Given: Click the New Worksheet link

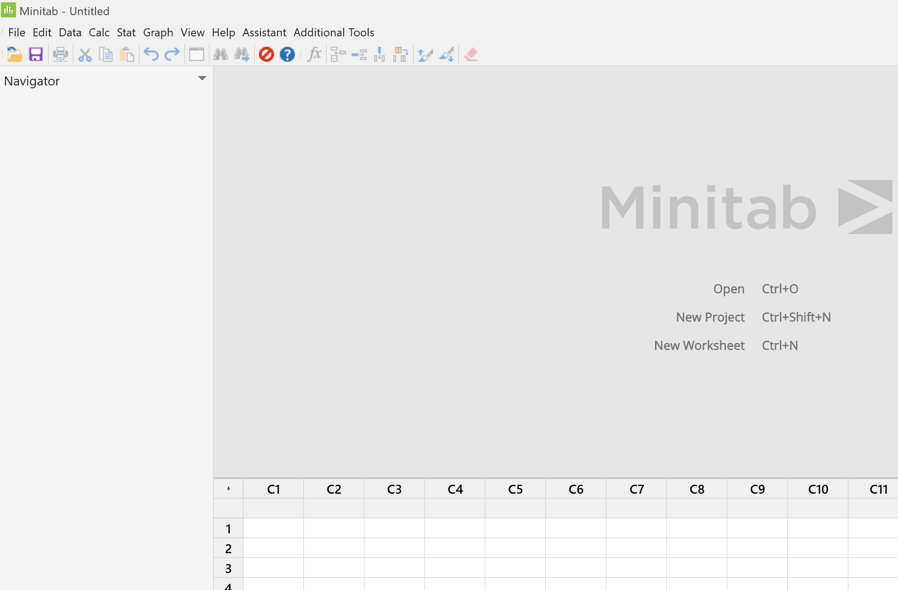Looking at the screenshot, I should [699, 346].
